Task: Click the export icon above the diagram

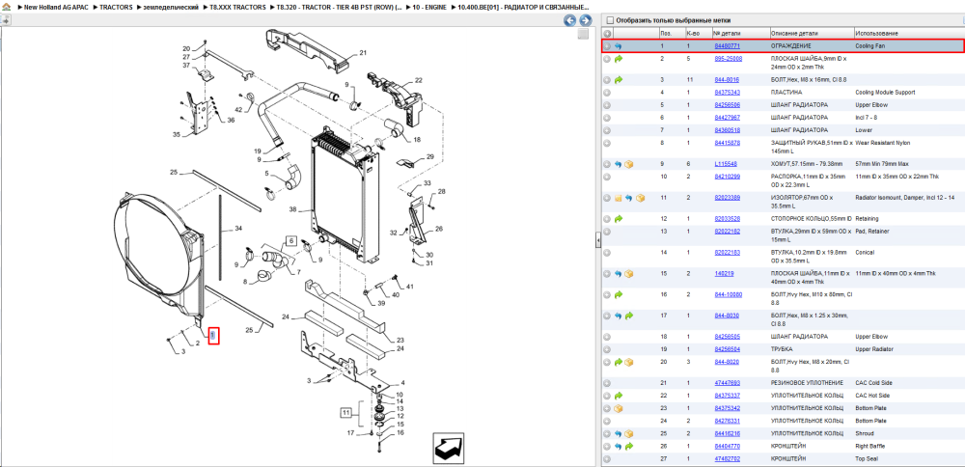Action: coord(6,19)
